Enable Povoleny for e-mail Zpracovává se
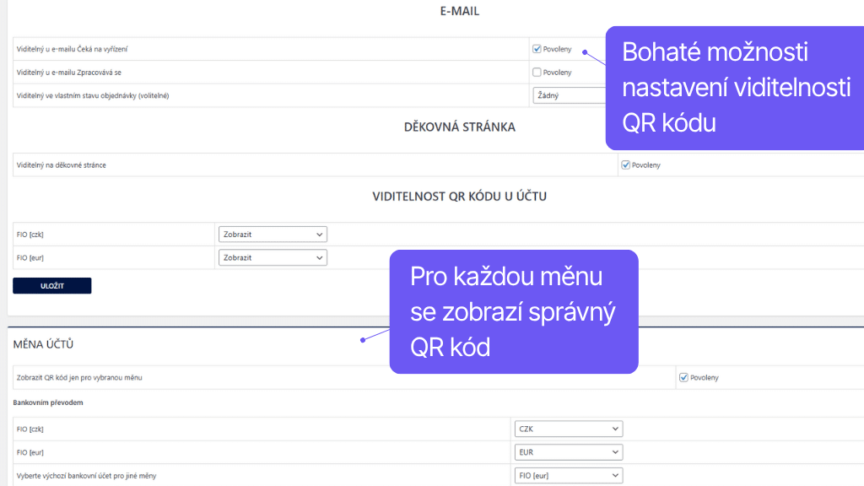The width and height of the screenshot is (864, 486). click(537, 73)
